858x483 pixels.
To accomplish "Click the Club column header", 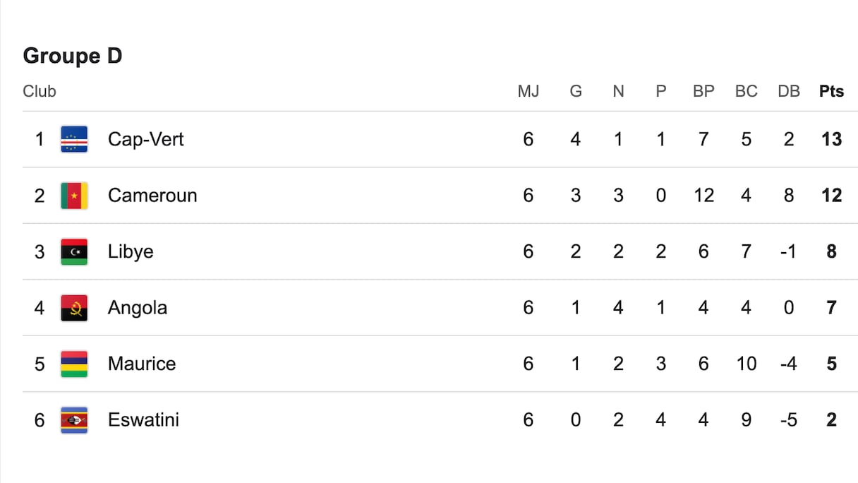I will click(x=40, y=91).
